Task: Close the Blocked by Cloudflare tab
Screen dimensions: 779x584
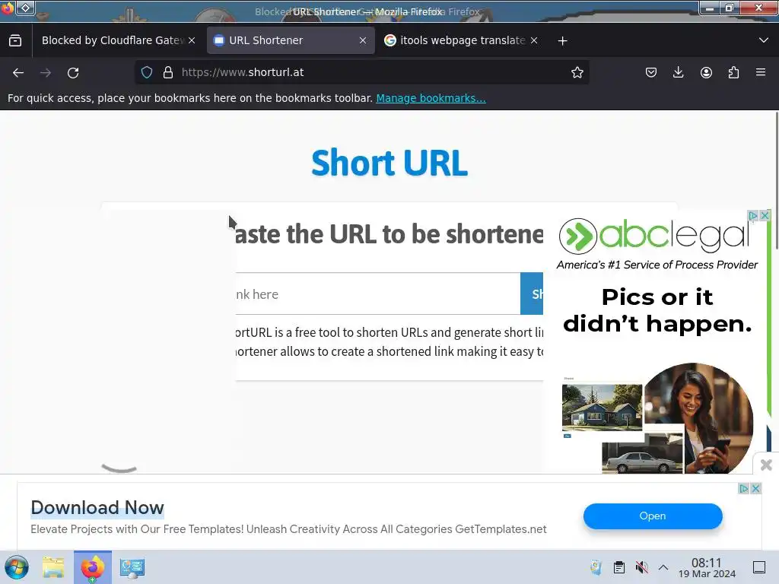Action: (x=192, y=40)
